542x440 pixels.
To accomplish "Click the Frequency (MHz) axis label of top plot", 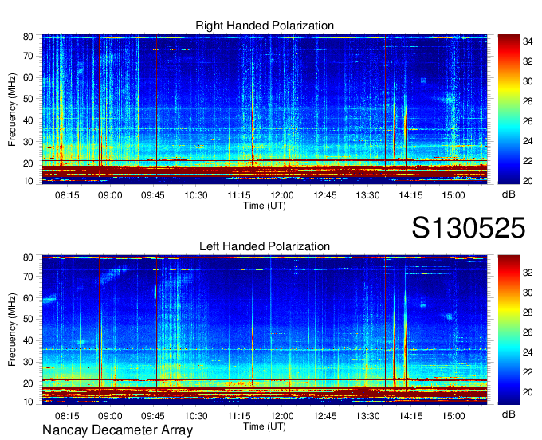I will pyautogui.click(x=12, y=109).
